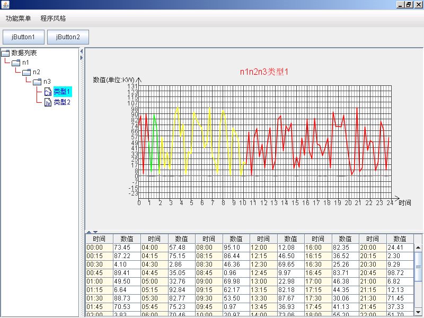Select the cell with value 4.10
The image size is (424, 318).
[x=127, y=264]
